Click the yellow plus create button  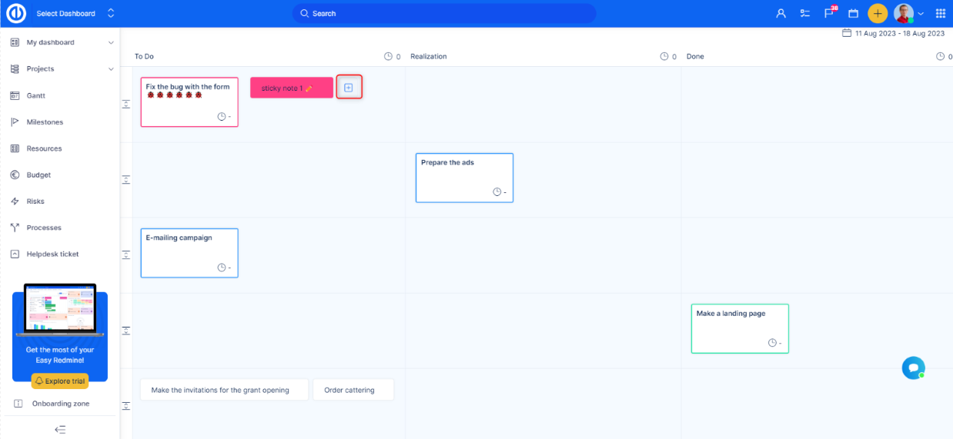click(x=878, y=13)
